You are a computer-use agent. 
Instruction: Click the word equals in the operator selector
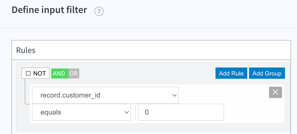(51, 112)
